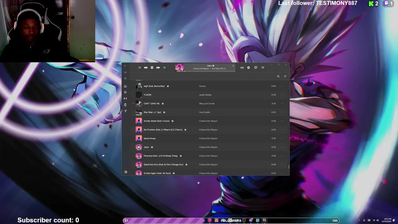This screenshot has width=398, height=224.
Task: Open artist link 'Justin Bieber'
Action: [x=206, y=95]
